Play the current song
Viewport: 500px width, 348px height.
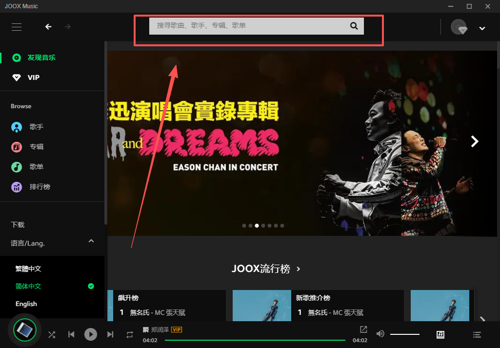91,334
